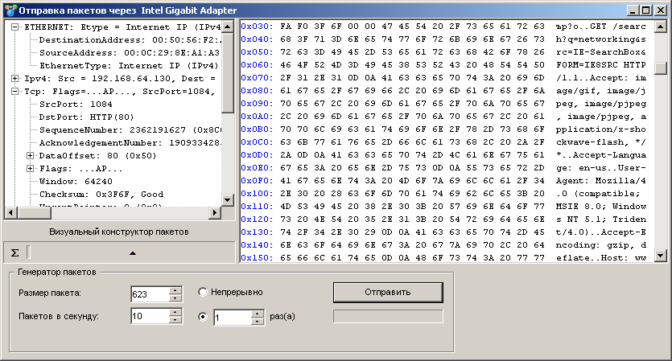Click the constructor panel grip handle
672x361 pixels.
click(29, 252)
